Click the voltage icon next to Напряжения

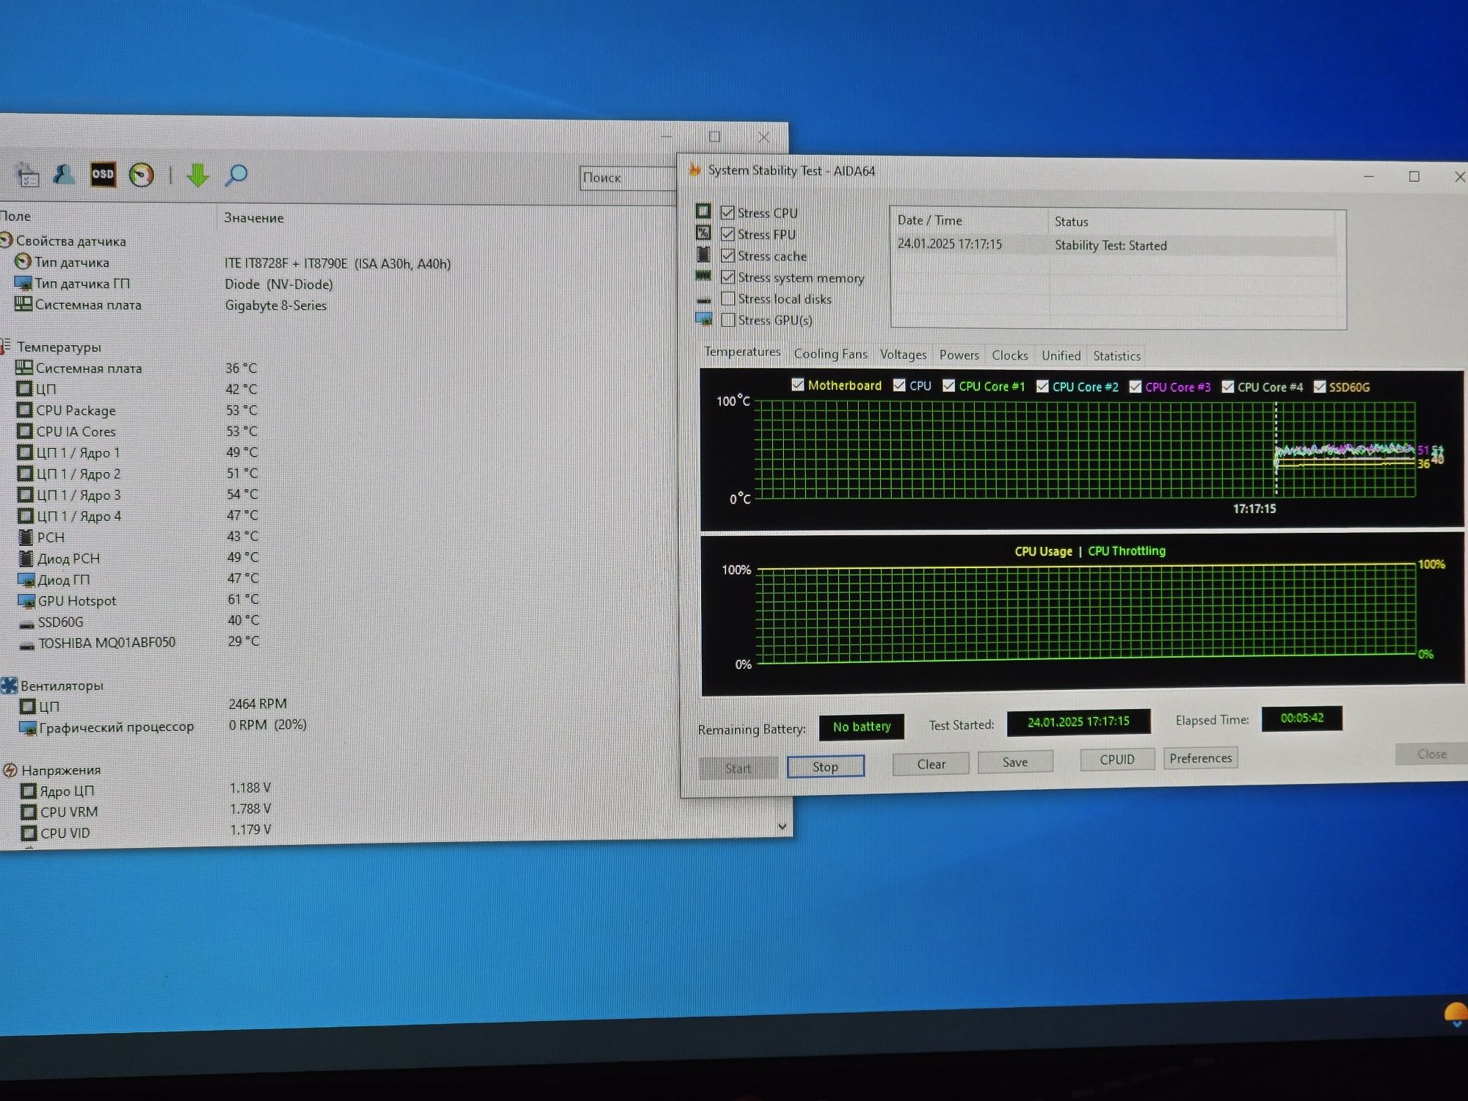click(x=10, y=770)
